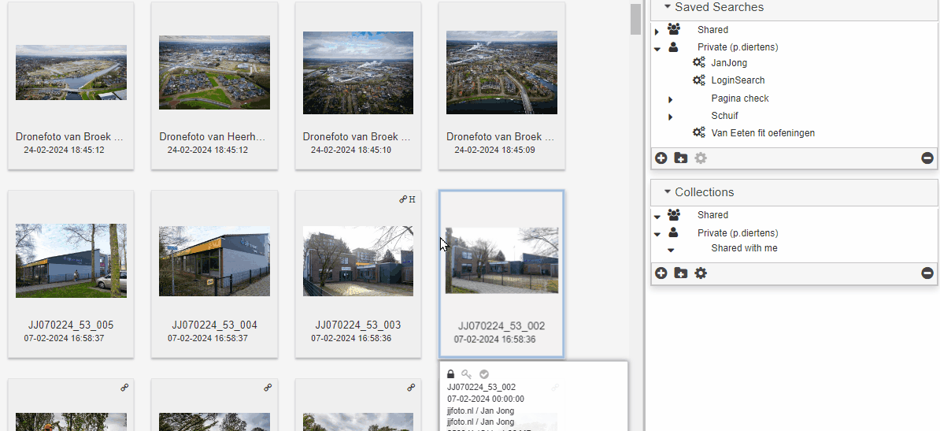Expand the Pagina check folder
Viewport: 940px width, 431px height.
pos(671,99)
